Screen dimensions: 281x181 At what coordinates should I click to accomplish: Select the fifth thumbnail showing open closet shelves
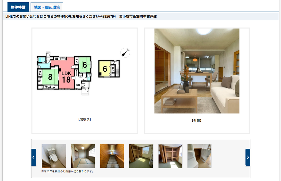coord(170,156)
